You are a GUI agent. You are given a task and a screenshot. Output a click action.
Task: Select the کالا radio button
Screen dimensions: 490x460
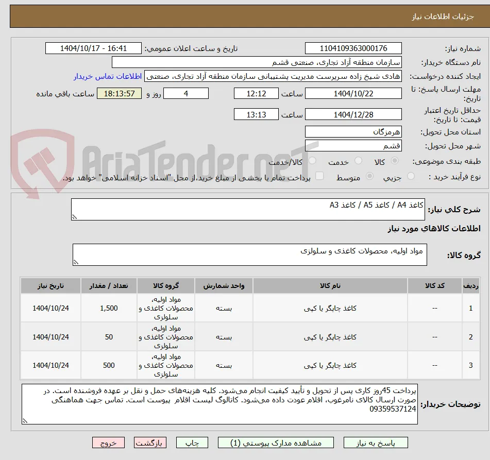(x=395, y=161)
